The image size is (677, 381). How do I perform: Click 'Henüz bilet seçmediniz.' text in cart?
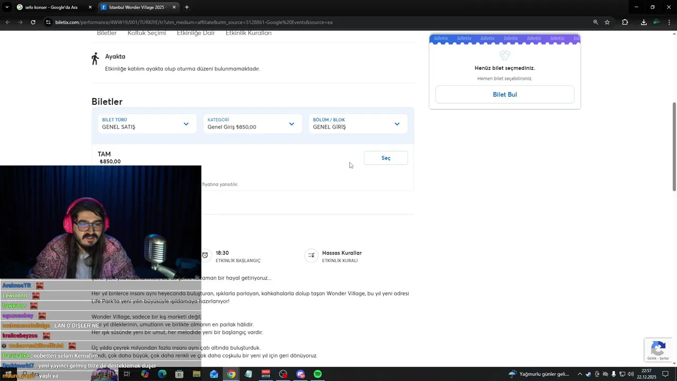(x=505, y=68)
